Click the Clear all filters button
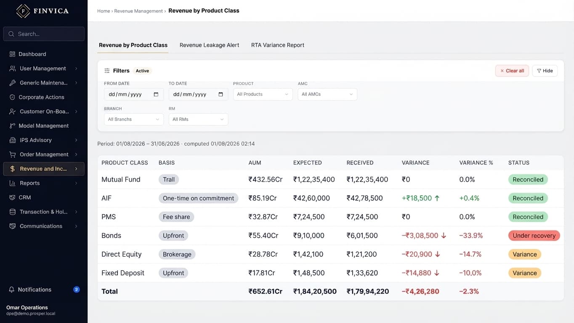Image resolution: width=574 pixels, height=323 pixels. tap(512, 71)
